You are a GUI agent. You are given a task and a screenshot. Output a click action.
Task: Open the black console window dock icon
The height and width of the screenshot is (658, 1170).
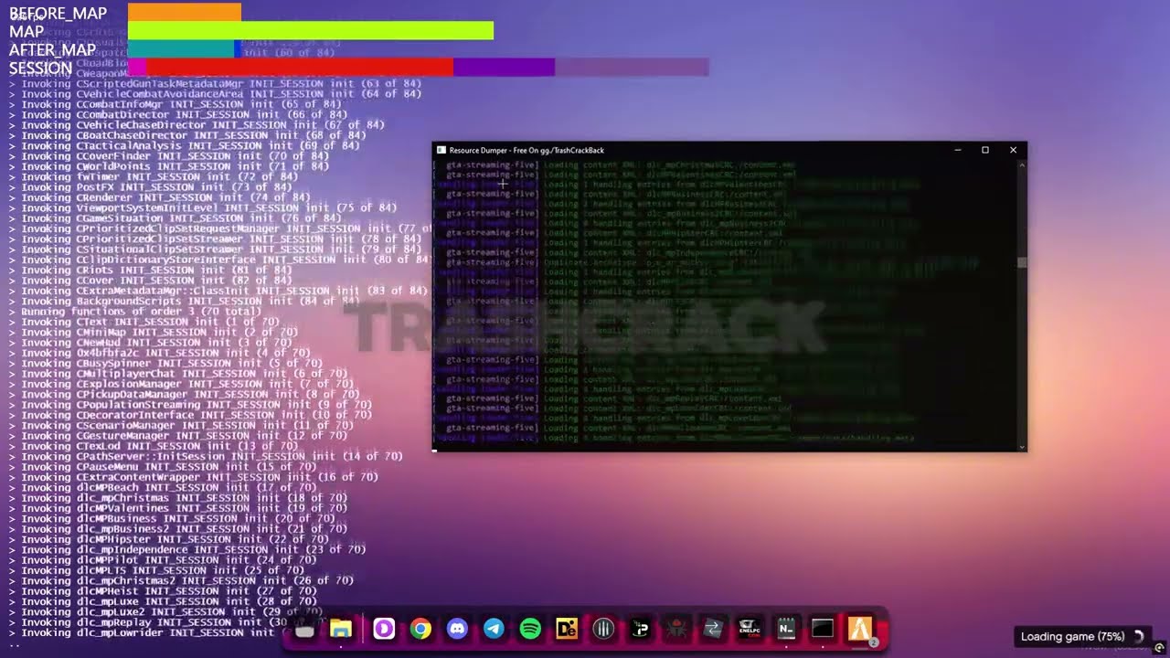click(823, 629)
